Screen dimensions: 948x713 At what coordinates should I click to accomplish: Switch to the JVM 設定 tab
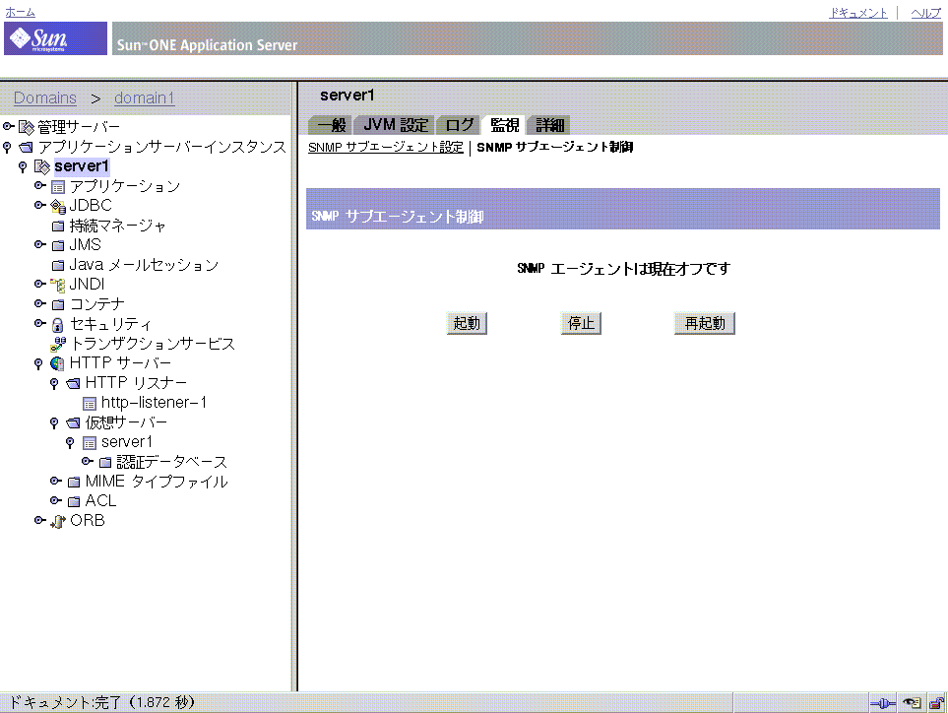tap(396, 125)
